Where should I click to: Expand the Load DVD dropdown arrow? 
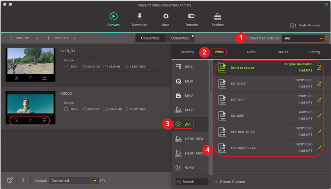pyautogui.click(x=75, y=38)
